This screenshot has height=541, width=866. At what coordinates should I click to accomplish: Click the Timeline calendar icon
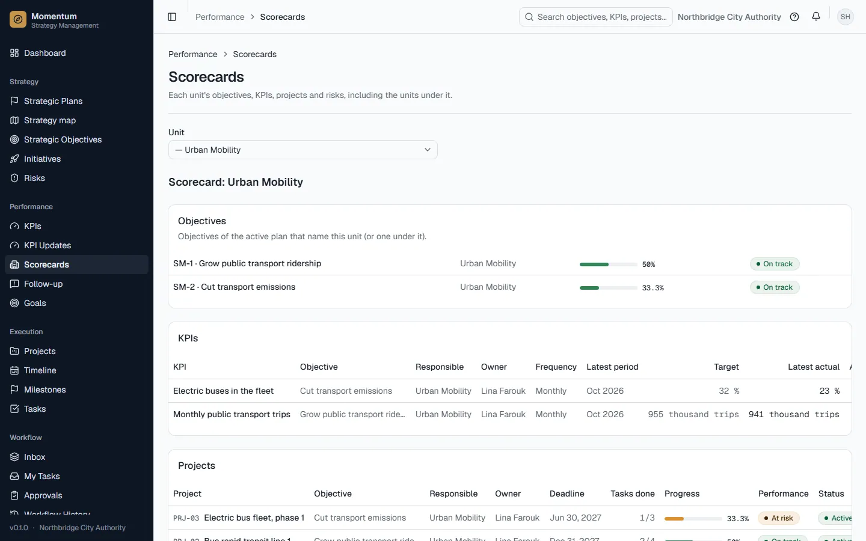pos(14,370)
